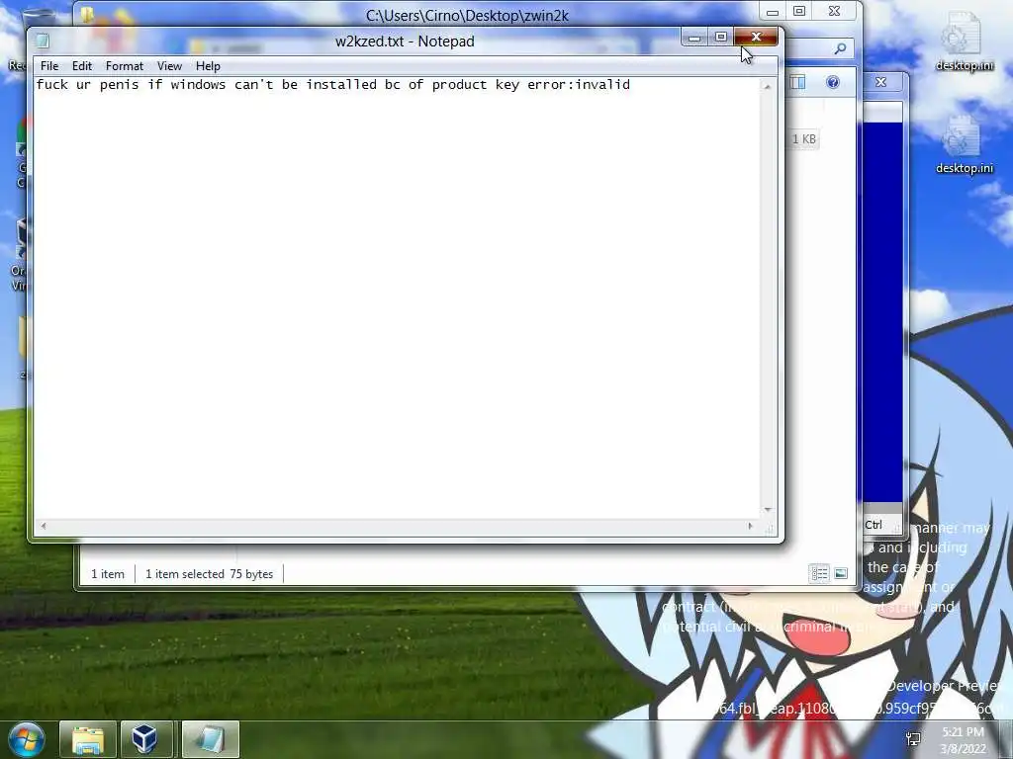Minimize the Notepad window
Viewport: 1013px width, 759px height.
tap(694, 38)
